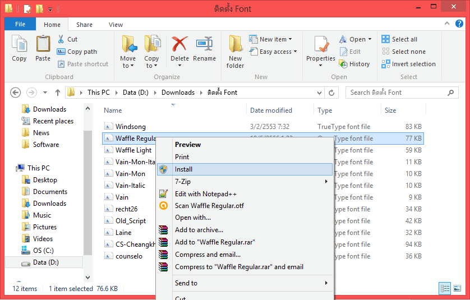Click Copy path in the ribbon
The image size is (470, 300).
77,52
